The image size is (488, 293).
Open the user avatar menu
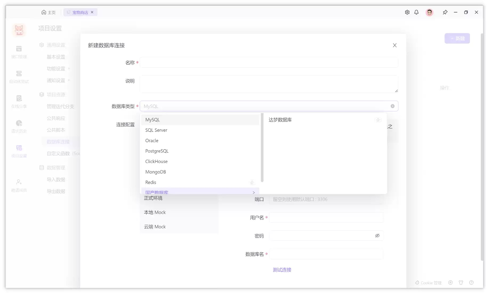[x=429, y=12]
